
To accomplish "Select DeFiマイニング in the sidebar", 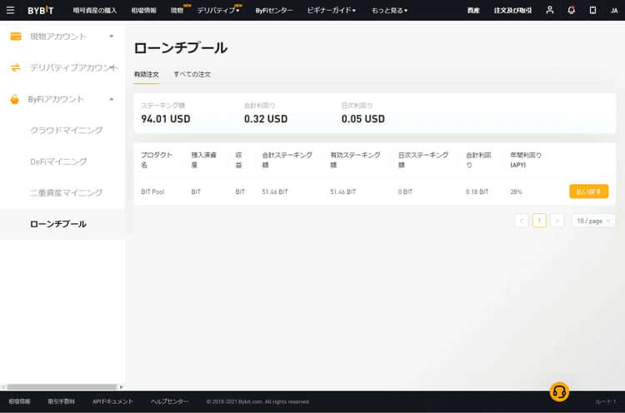I will 58,162.
